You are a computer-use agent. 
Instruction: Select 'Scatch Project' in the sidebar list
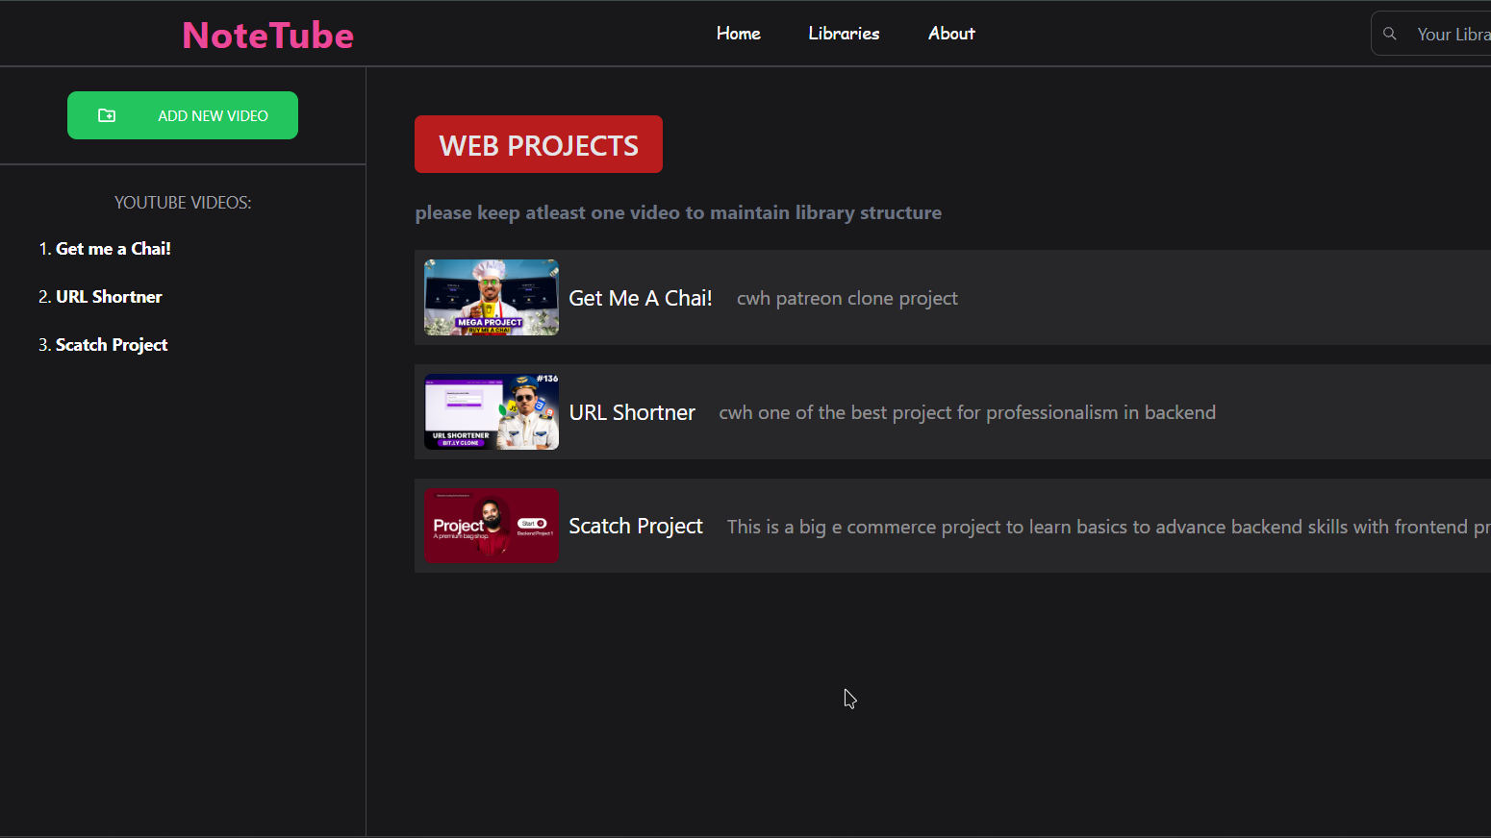[x=111, y=344]
